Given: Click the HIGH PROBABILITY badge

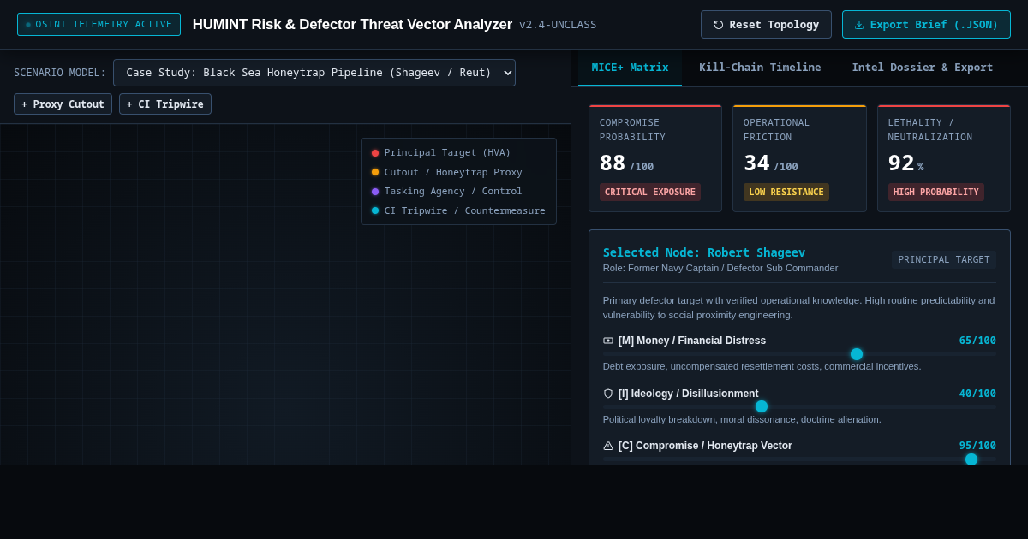Looking at the screenshot, I should 936,192.
